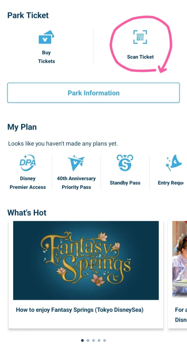Click the Scan Ticket label
The image size is (187, 348).
[140, 57]
